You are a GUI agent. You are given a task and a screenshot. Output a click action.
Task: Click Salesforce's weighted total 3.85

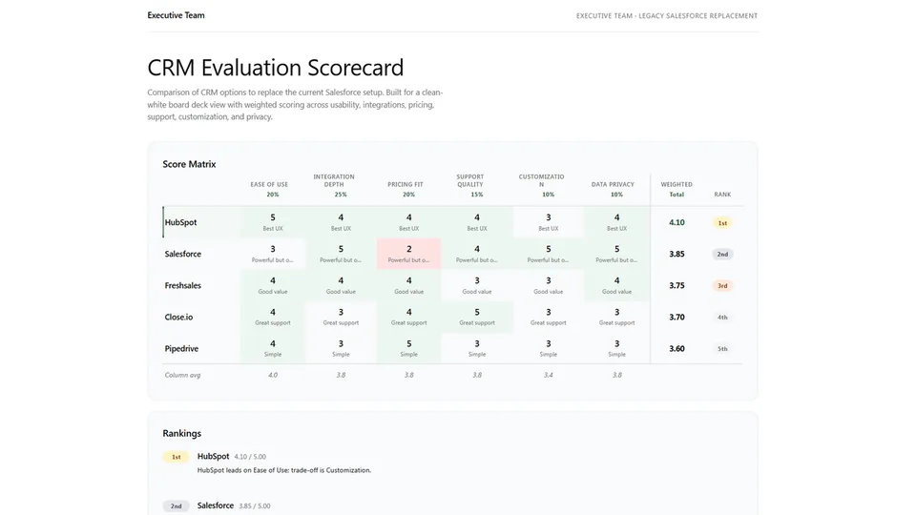677,254
